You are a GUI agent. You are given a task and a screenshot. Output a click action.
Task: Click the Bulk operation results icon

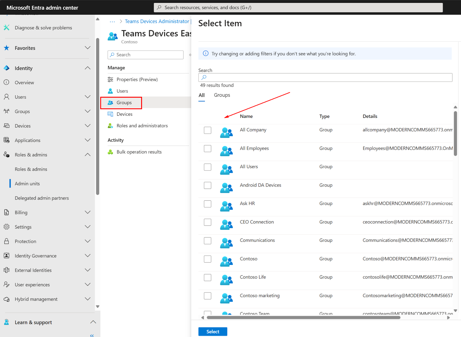110,152
